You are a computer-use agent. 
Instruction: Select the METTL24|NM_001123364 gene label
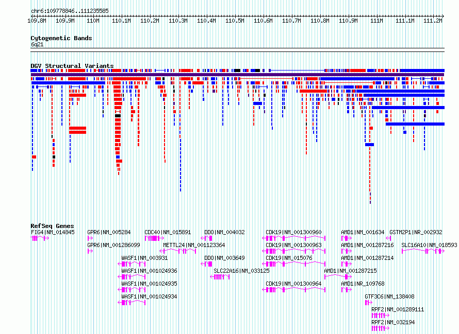[x=194, y=245]
